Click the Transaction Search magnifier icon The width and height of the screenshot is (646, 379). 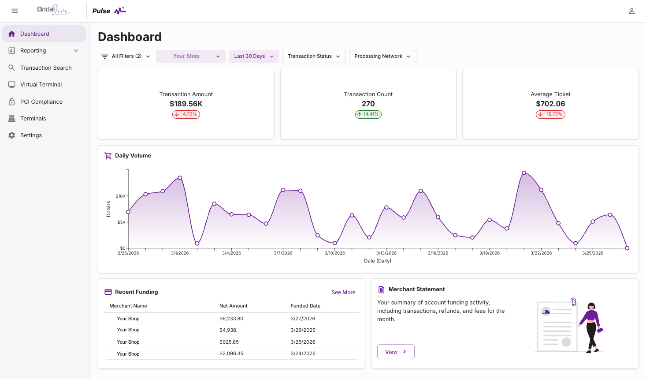click(x=12, y=68)
